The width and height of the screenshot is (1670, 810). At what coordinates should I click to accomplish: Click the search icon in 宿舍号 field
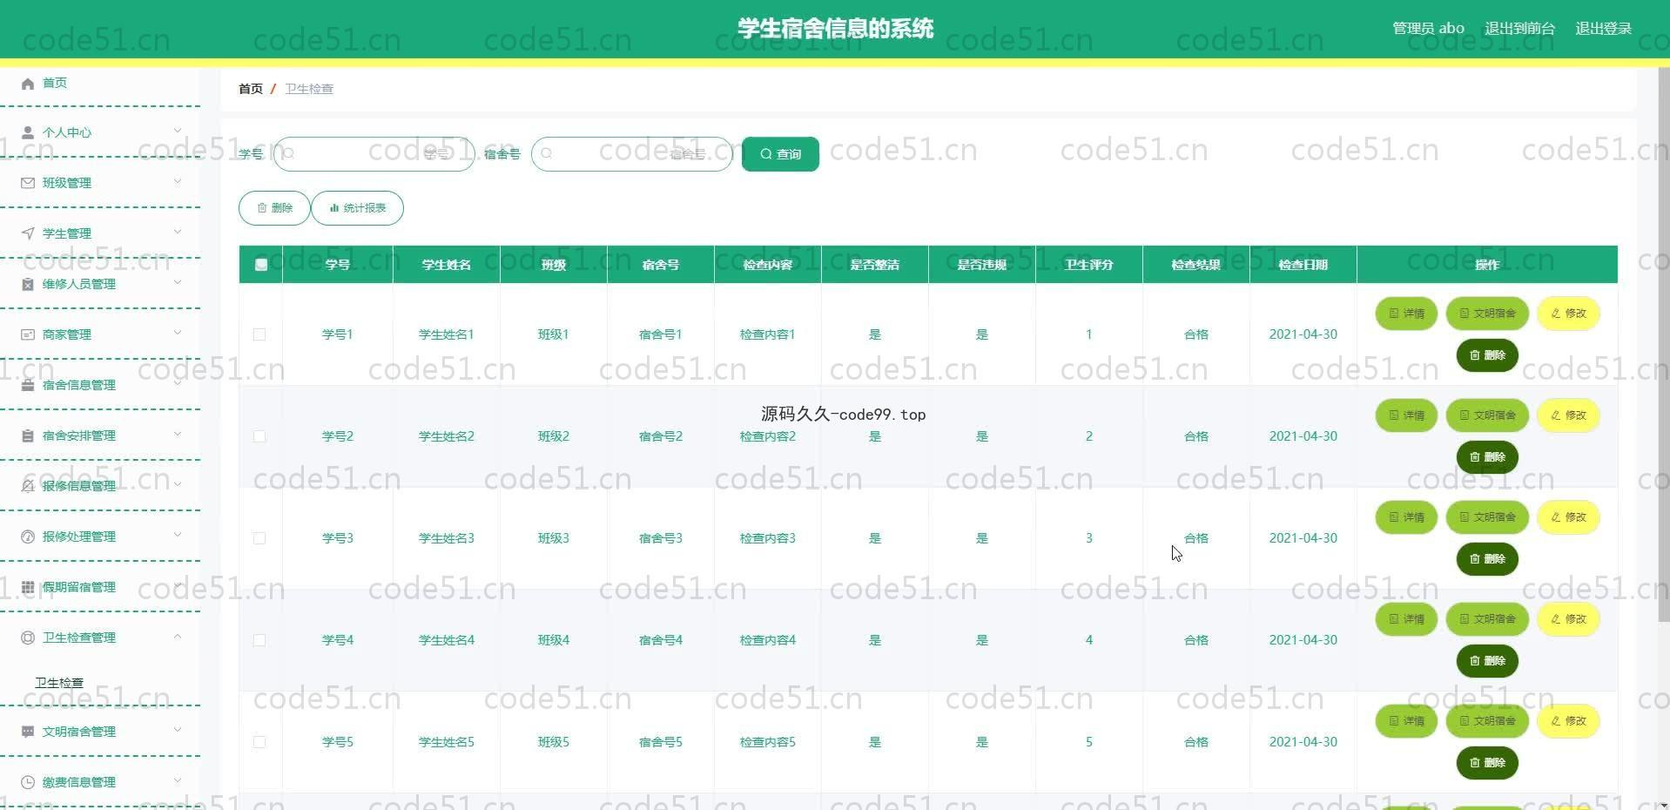[547, 154]
